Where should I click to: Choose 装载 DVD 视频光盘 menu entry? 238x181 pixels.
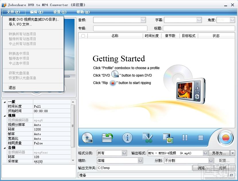33,20
